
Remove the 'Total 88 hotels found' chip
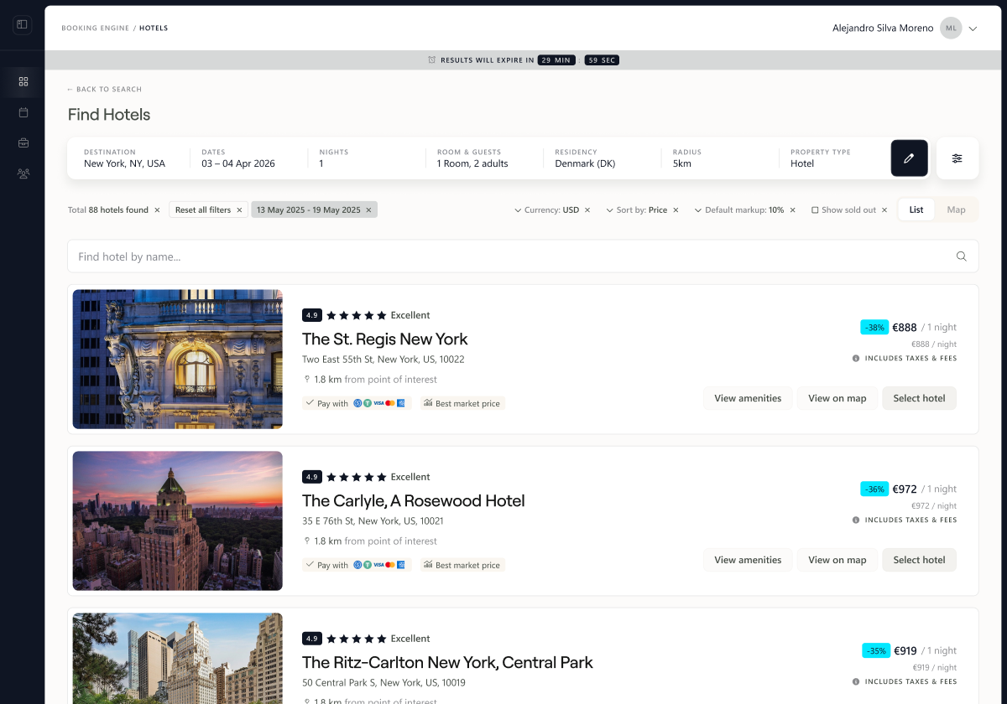(x=157, y=210)
